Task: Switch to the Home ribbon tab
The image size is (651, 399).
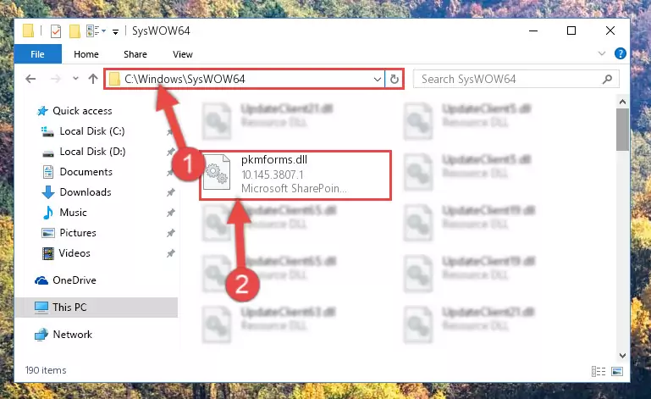Action: coord(86,54)
